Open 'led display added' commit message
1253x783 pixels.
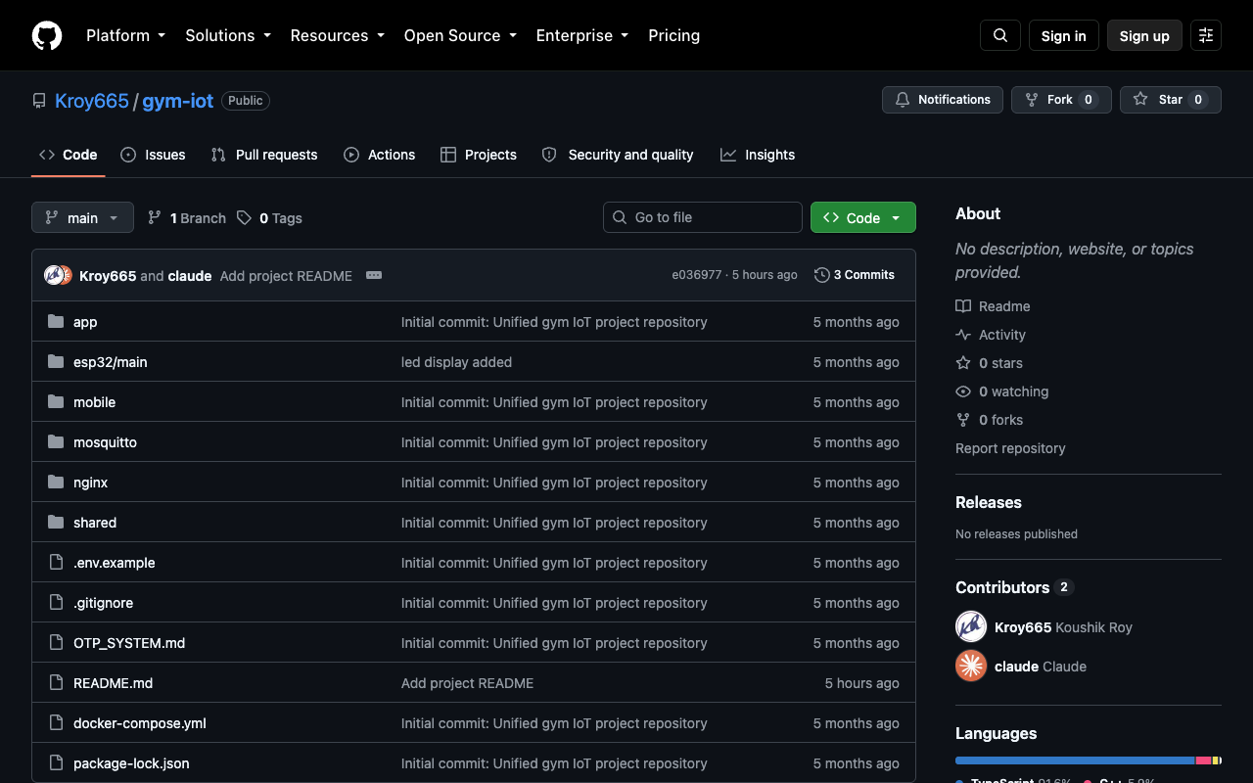(456, 362)
